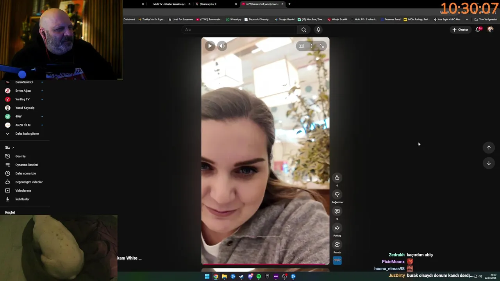Start voice search with microphone
Image resolution: width=500 pixels, height=281 pixels.
[318, 30]
